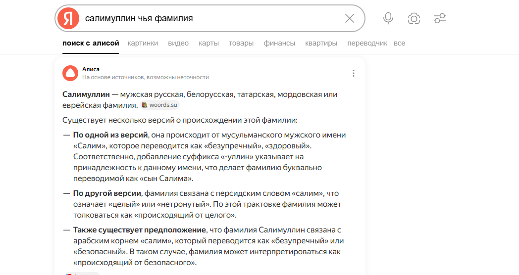The image size is (519, 275).
Task: Open the «квартиры» tab
Action: pos(321,43)
